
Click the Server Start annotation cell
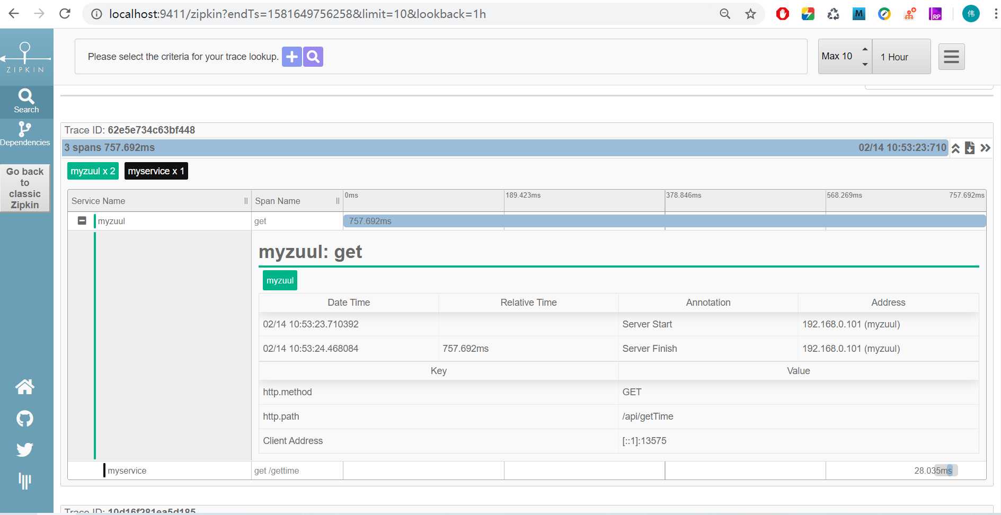(708, 324)
